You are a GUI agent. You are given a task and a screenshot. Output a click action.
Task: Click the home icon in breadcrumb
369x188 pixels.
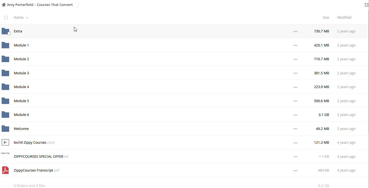pyautogui.click(x=4, y=5)
